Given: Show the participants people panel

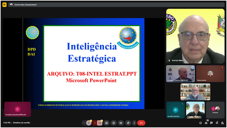Looking at the screenshot, I should [x=206, y=123].
